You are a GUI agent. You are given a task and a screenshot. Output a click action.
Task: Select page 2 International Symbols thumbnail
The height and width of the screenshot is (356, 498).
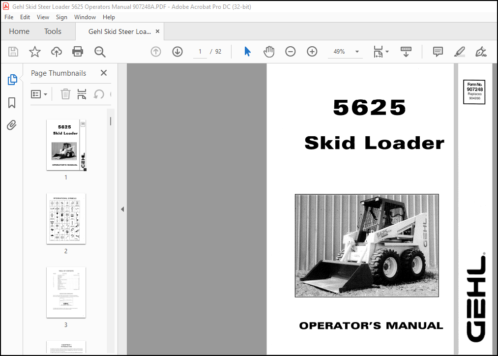[x=66, y=218]
